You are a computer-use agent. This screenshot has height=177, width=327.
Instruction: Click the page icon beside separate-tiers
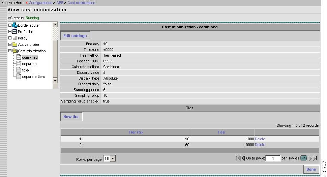[x=19, y=77]
